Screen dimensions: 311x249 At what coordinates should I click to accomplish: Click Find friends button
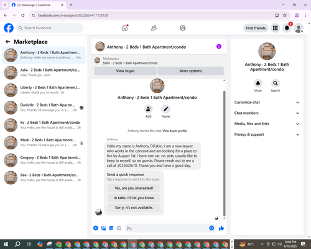click(256, 28)
